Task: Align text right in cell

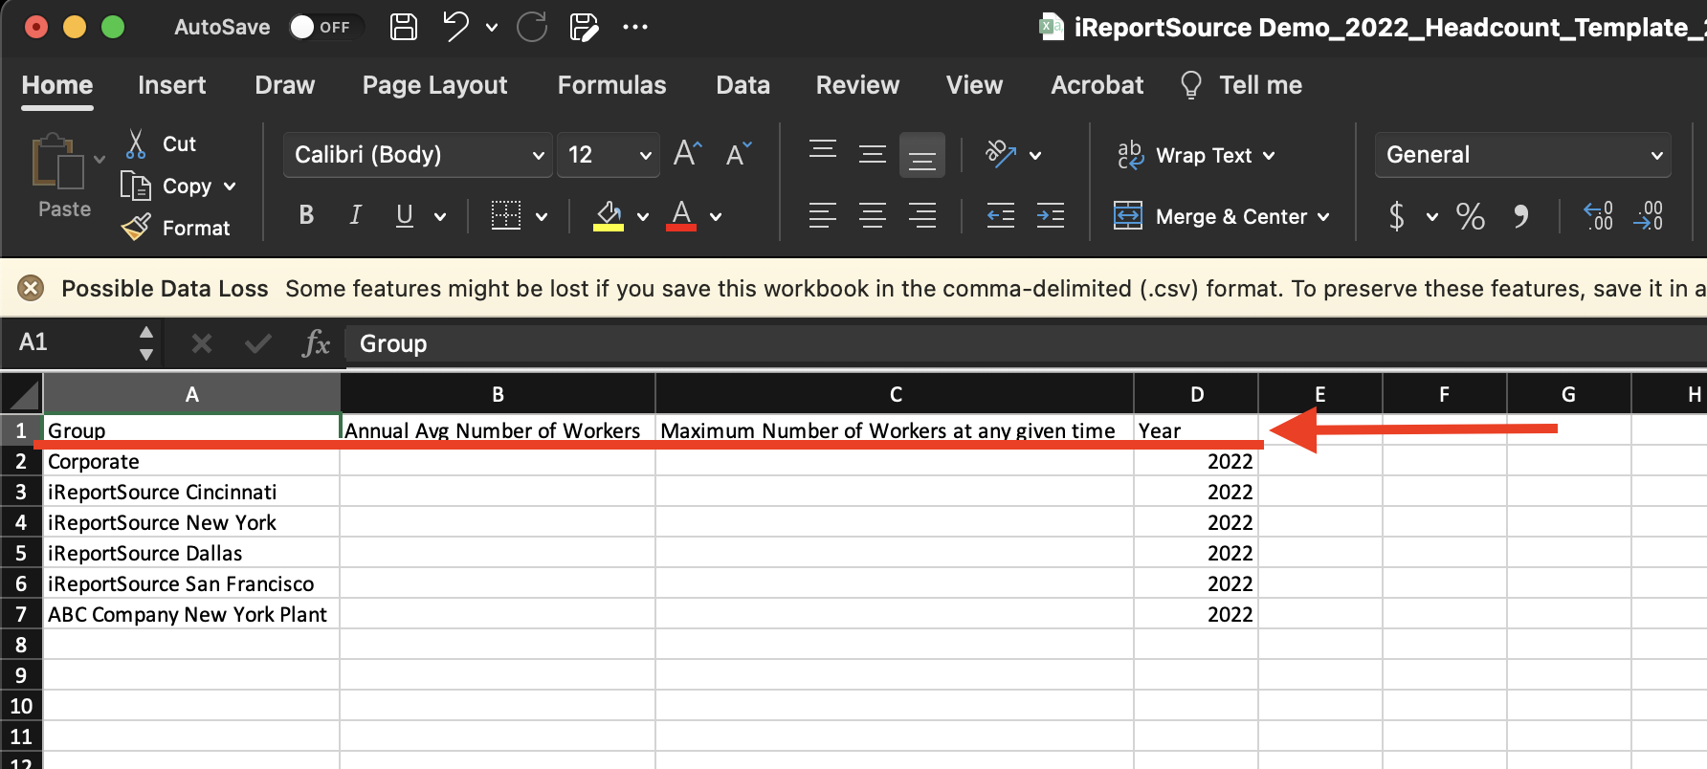Action: tap(922, 215)
